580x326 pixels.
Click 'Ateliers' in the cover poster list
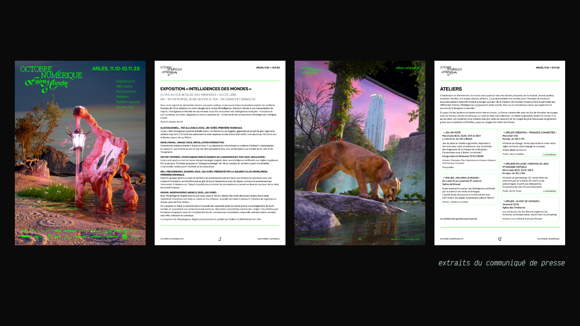122,97
